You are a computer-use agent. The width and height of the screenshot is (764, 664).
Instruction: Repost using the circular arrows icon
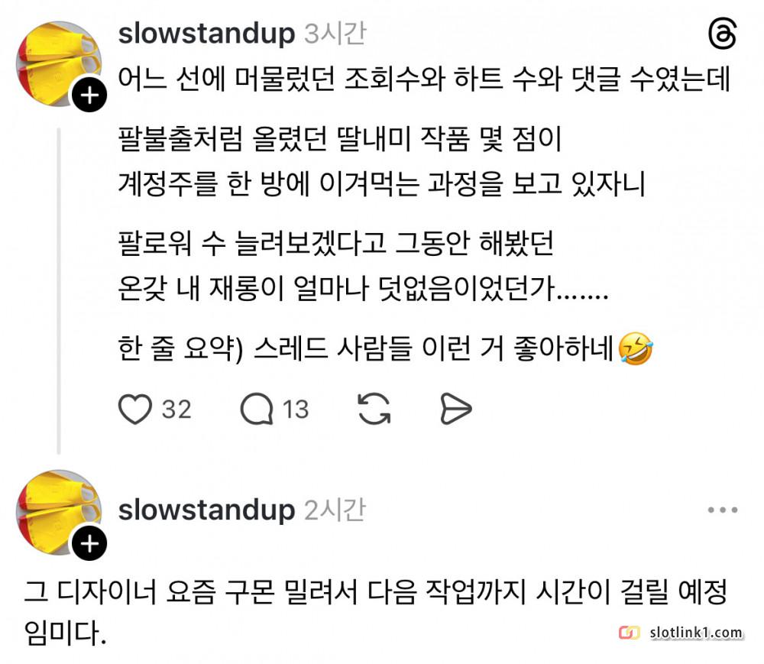pos(374,410)
